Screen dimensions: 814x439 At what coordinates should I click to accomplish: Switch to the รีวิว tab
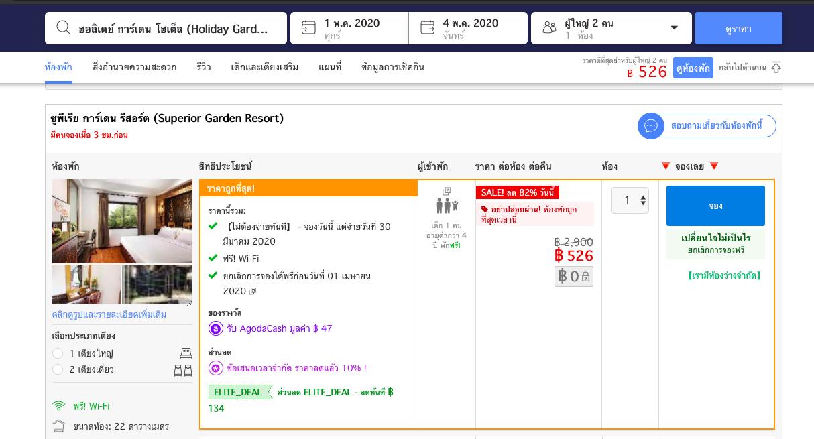202,67
